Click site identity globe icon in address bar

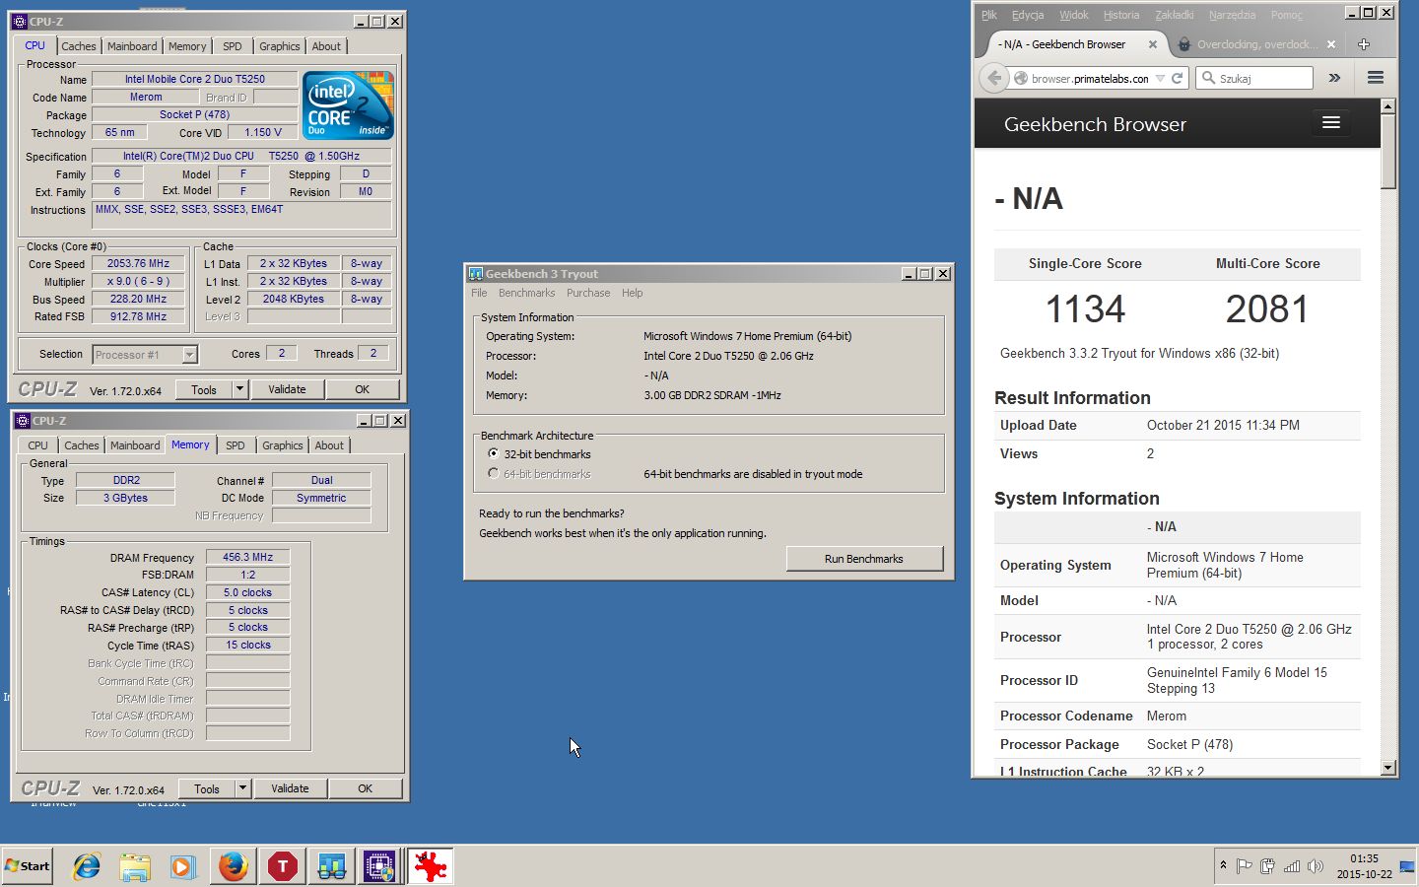pyautogui.click(x=1021, y=78)
